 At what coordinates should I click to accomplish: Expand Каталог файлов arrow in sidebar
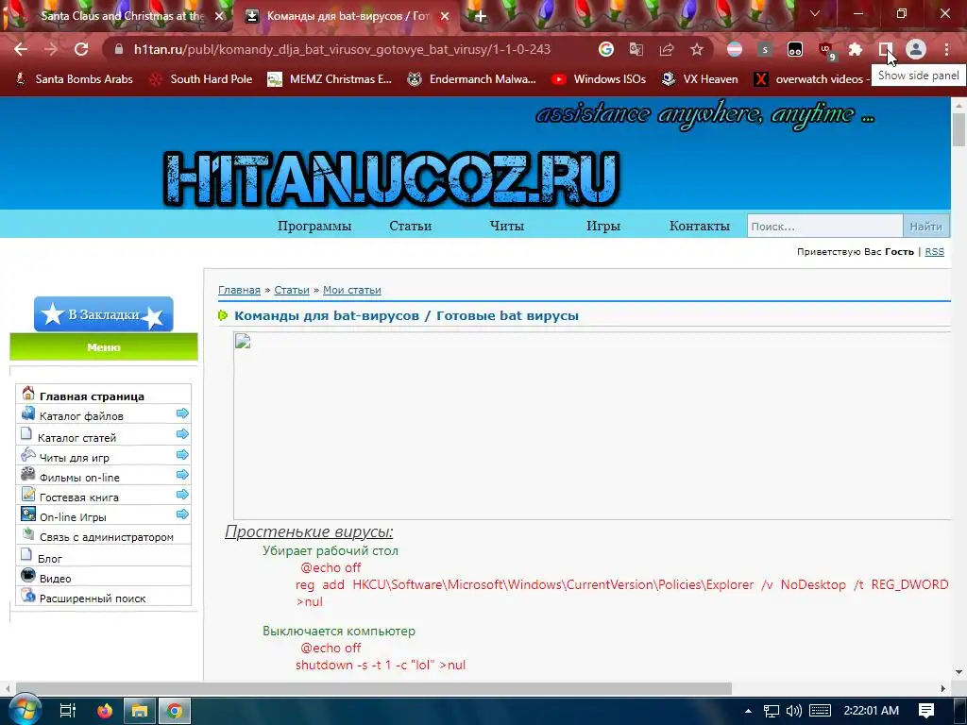[182, 413]
